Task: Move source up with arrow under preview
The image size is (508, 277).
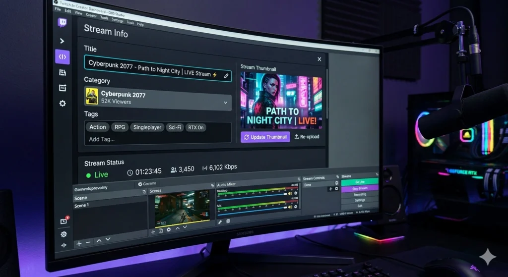Action: (x=178, y=228)
